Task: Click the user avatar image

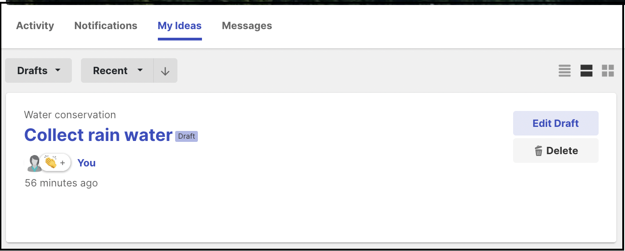Action: click(x=34, y=163)
